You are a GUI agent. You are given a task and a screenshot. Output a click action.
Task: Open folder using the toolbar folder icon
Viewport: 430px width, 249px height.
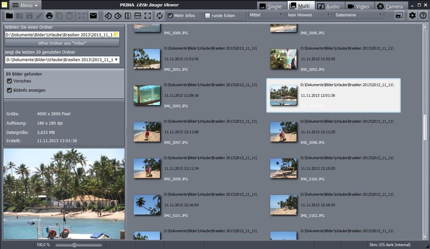tap(9, 16)
